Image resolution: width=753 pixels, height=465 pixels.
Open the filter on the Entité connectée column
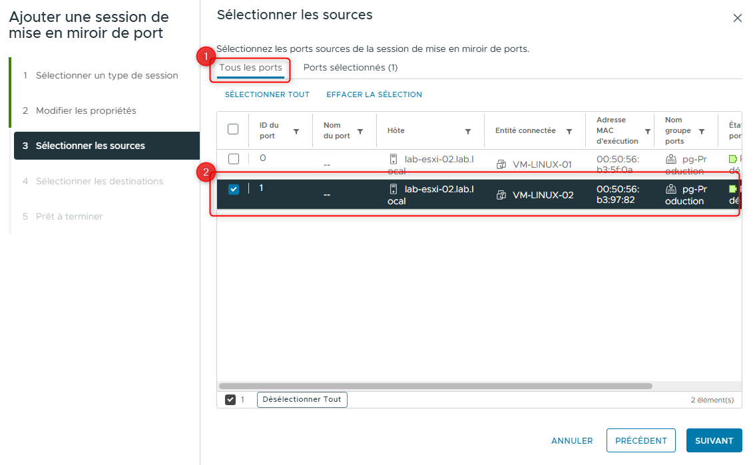568,130
